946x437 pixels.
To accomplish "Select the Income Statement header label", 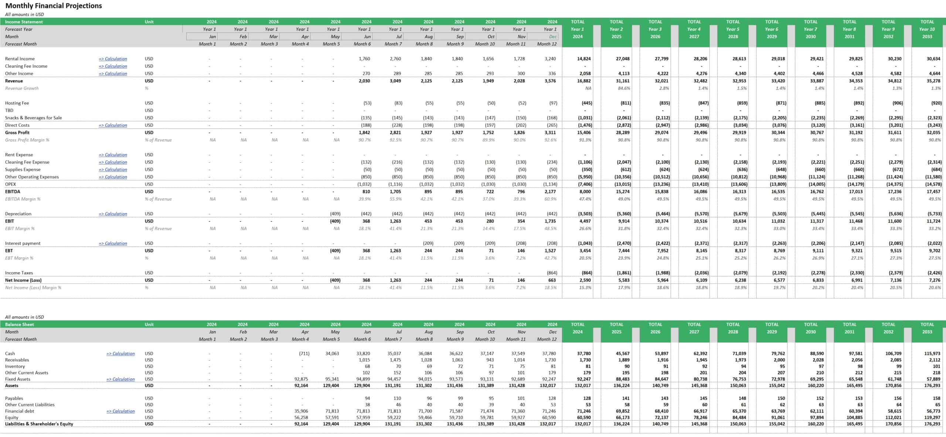I will click(x=24, y=22).
